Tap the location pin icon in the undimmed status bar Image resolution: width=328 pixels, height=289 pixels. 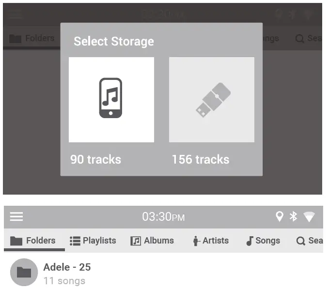[x=279, y=216]
